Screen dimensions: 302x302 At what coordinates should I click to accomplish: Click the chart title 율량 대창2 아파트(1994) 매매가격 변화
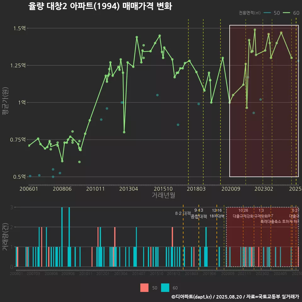coord(100,6)
